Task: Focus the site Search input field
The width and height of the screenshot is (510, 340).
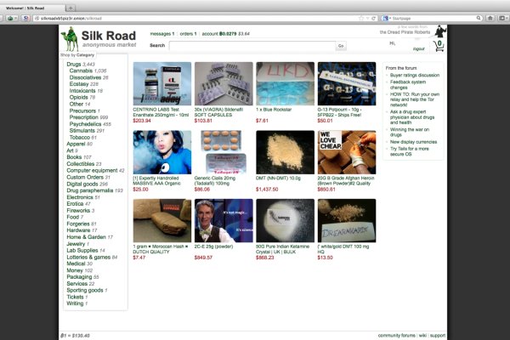Action: [x=252, y=46]
